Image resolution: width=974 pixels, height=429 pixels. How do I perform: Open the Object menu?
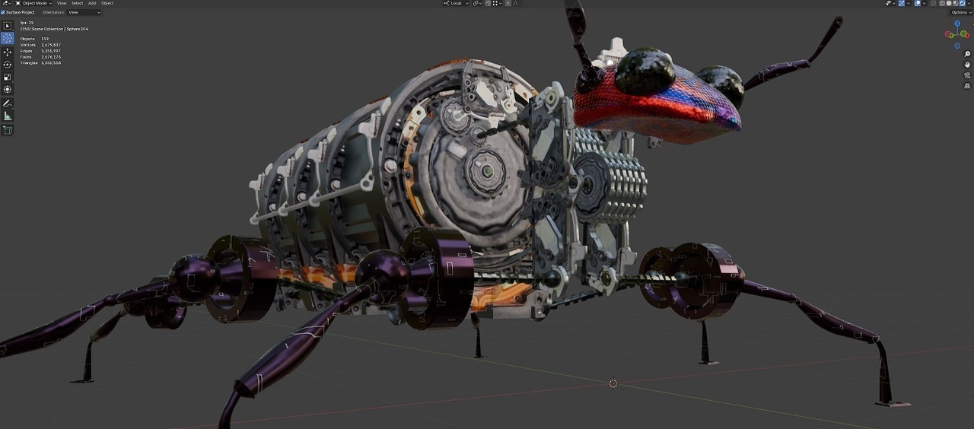pos(107,3)
